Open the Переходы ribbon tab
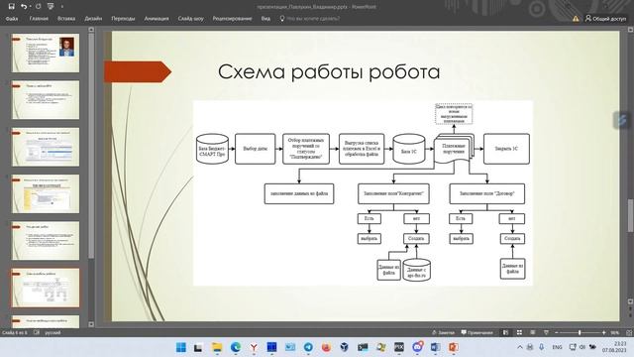 pos(123,19)
